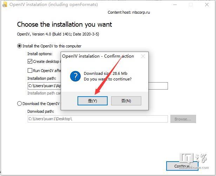Click the Continue button

[182, 166]
